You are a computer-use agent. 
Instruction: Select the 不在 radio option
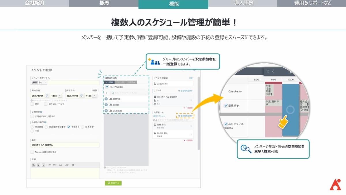tap(32, 131)
